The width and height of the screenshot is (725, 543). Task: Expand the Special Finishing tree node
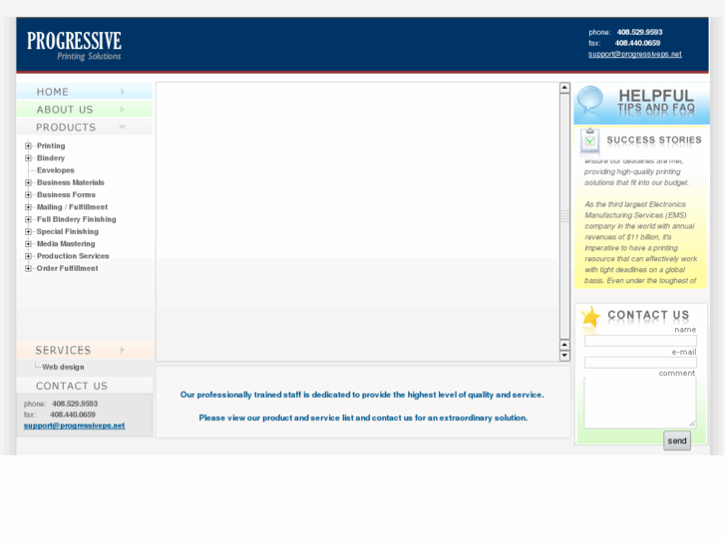click(28, 231)
